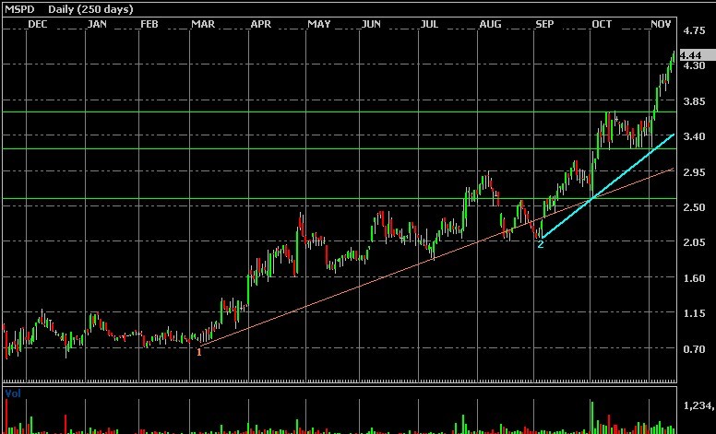
Task: Select the APR month label
Action: pyautogui.click(x=261, y=24)
